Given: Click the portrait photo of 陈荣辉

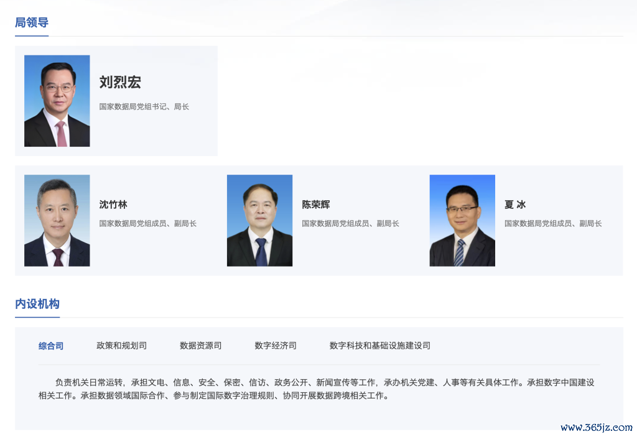Looking at the screenshot, I should (x=259, y=220).
